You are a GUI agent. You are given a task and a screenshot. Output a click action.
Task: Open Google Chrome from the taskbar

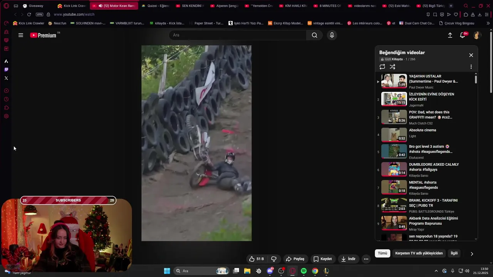tap(315, 271)
